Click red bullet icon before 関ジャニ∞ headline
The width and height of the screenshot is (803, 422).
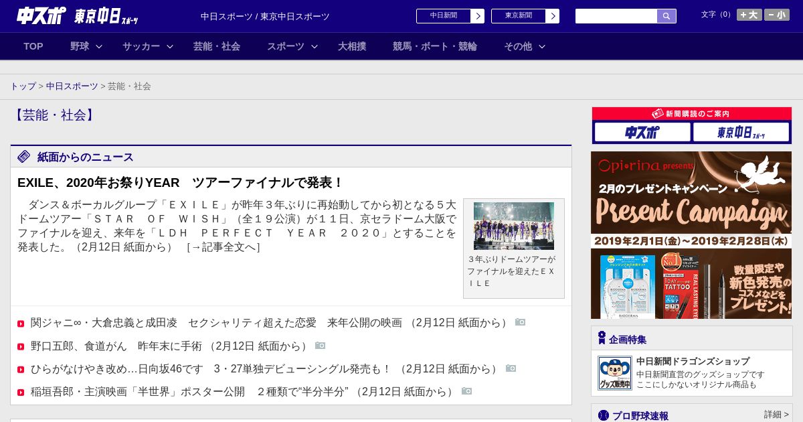[x=21, y=324]
